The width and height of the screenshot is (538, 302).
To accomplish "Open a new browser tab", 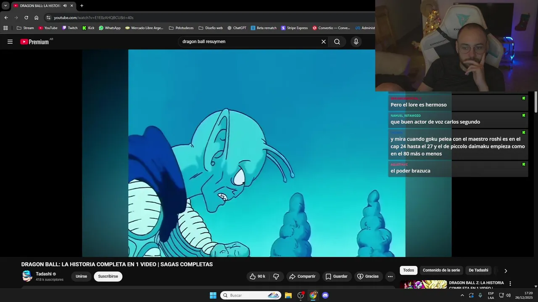I will click(x=82, y=6).
